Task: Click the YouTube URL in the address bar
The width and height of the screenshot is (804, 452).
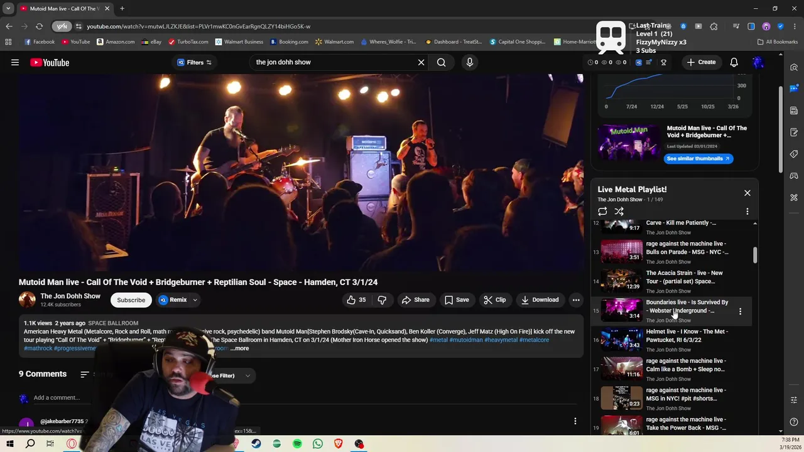Action: point(198,26)
